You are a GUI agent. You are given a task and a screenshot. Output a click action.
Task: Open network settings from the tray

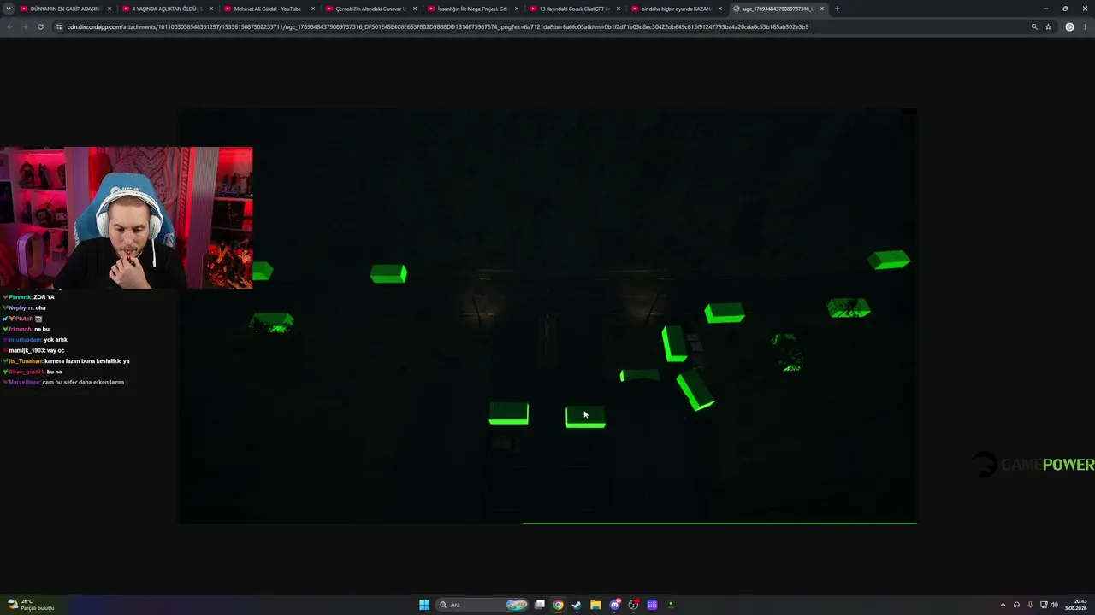1043,605
